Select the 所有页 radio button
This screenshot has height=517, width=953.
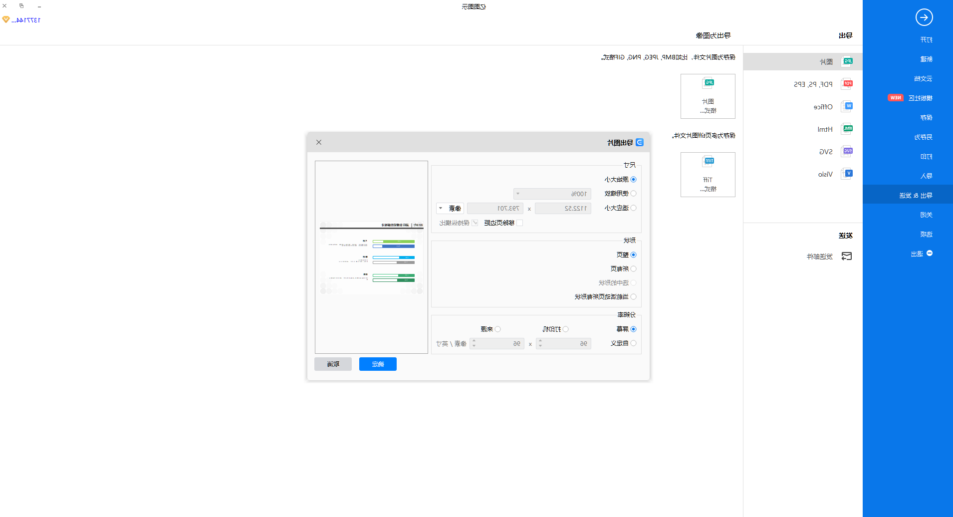634,268
